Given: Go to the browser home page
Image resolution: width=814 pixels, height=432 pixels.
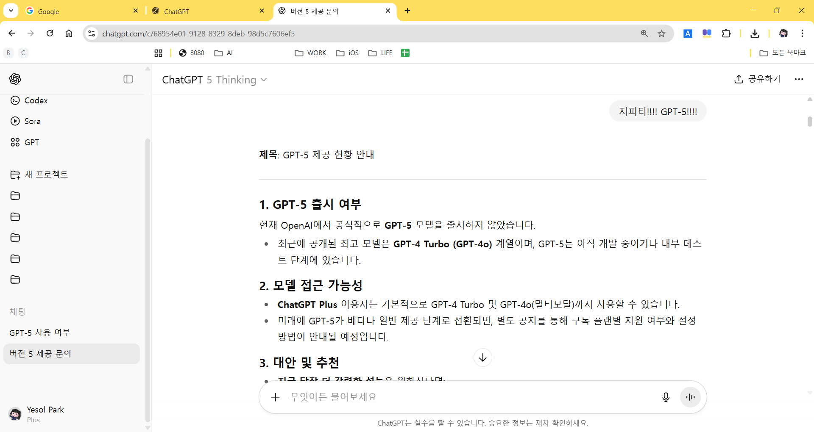Looking at the screenshot, I should click(69, 33).
